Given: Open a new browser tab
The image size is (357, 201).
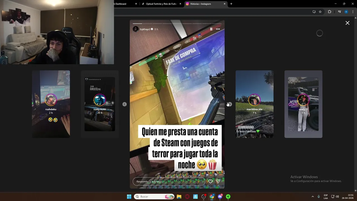Looking at the screenshot, I should [x=231, y=4].
